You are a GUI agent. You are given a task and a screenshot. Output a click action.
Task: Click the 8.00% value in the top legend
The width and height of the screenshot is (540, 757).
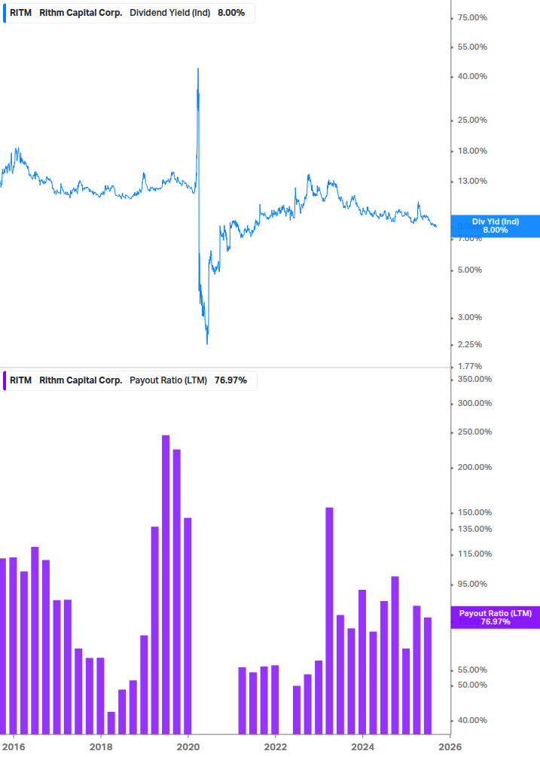point(231,13)
